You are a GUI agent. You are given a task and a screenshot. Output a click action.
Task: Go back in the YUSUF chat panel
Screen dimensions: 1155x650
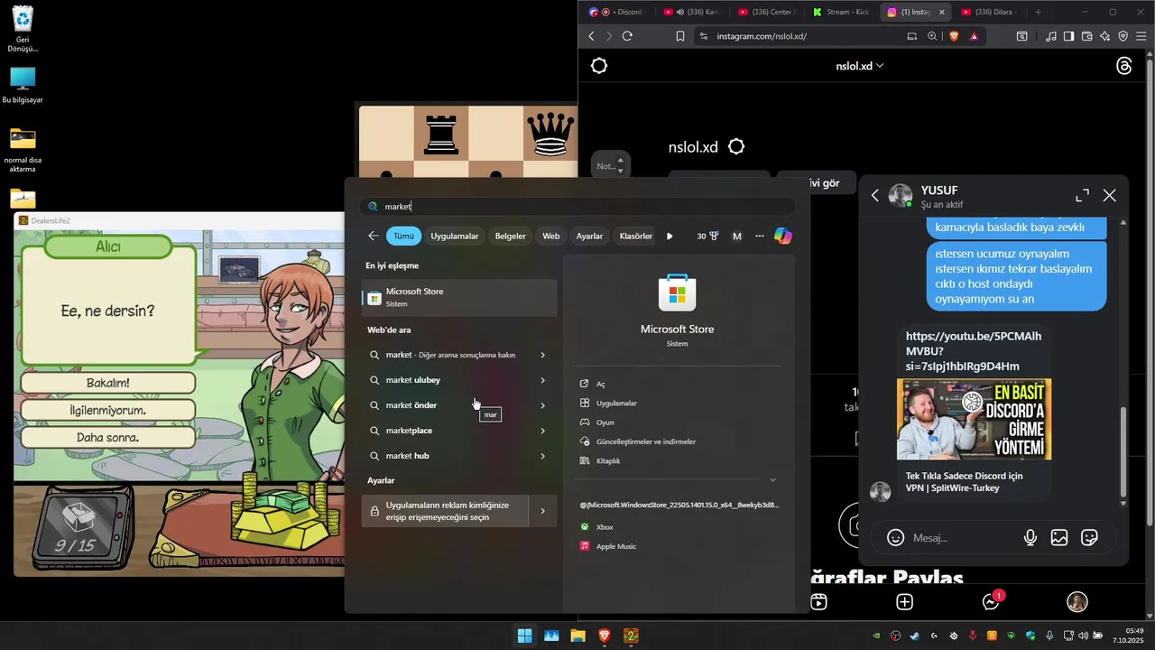click(874, 195)
